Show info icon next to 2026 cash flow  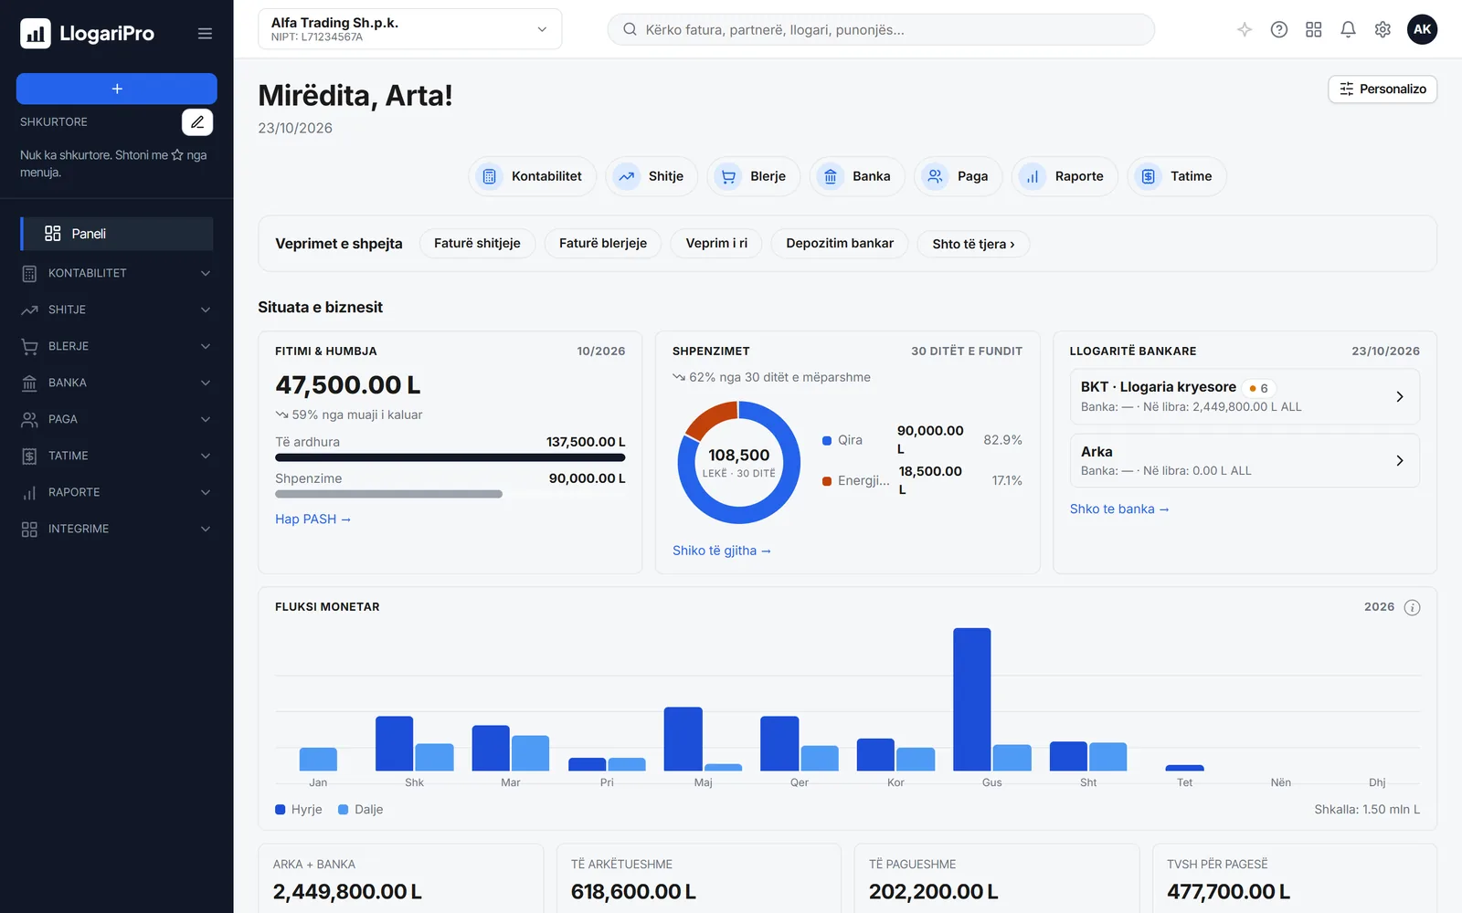pos(1412,607)
